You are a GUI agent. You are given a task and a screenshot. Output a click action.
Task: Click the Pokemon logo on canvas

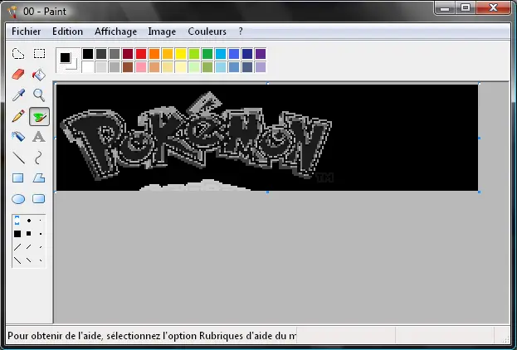196,137
